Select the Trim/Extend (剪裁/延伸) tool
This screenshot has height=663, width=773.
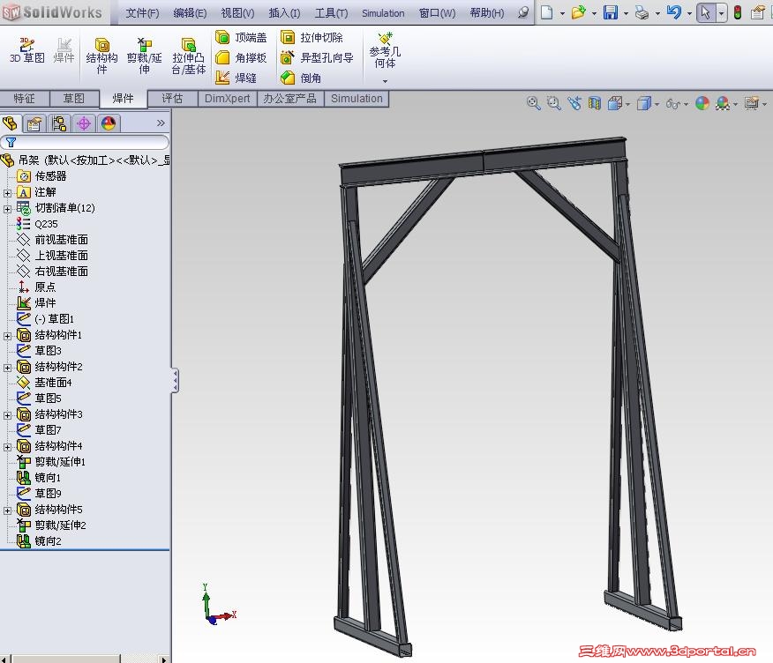point(144,56)
